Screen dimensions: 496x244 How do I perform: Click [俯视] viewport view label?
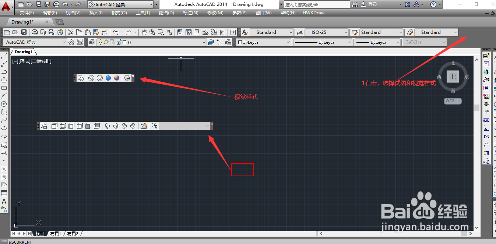click(x=24, y=61)
